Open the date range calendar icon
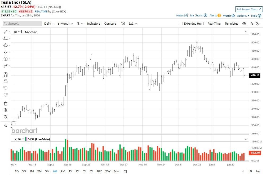Image resolution: width=266 pixels, height=175 pixels. [125, 171]
